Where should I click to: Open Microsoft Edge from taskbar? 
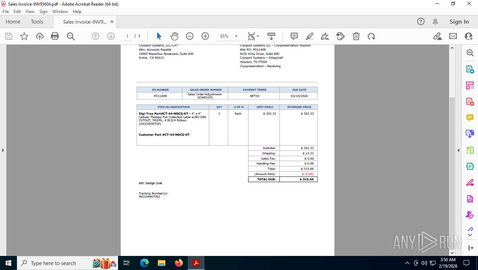coord(144,263)
